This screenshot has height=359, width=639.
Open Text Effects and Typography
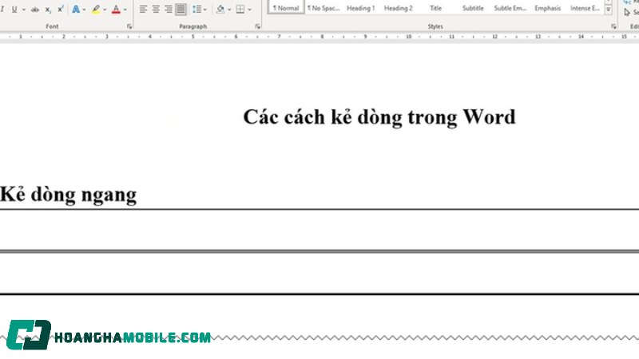tap(76, 9)
